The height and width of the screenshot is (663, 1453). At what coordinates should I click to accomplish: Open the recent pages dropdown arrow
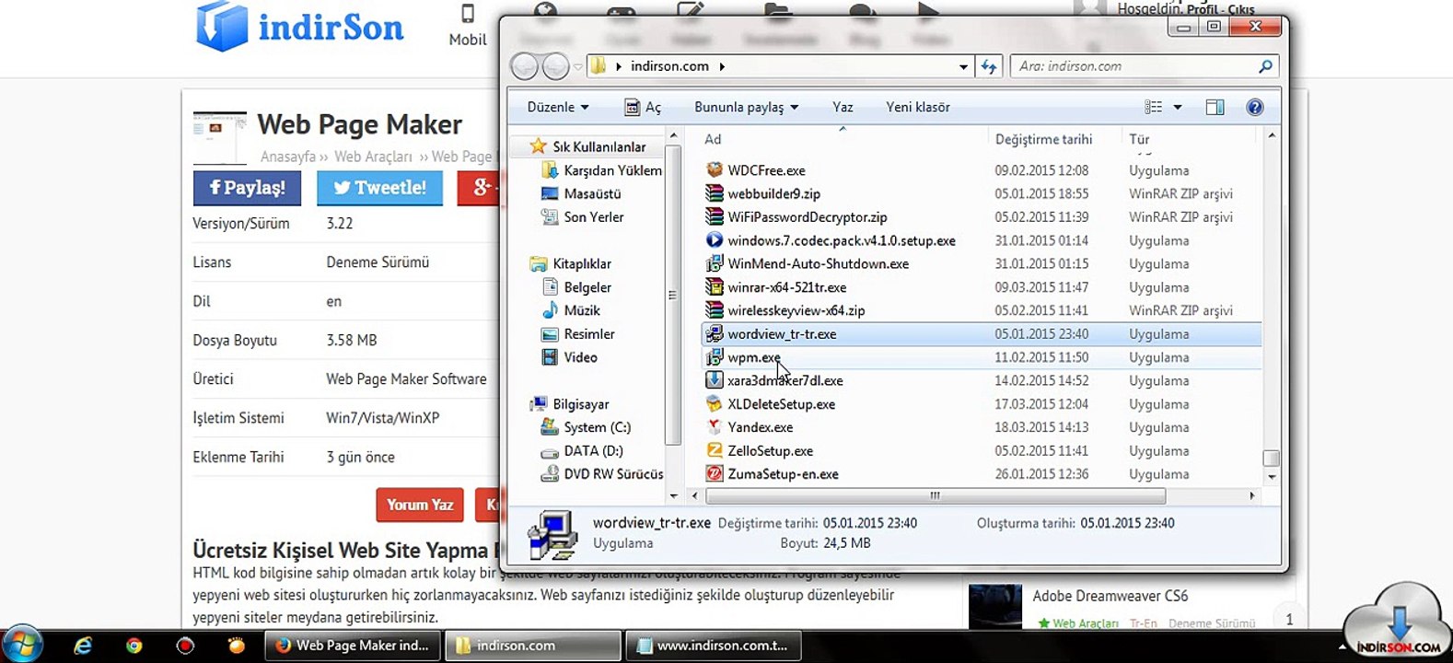click(x=577, y=66)
